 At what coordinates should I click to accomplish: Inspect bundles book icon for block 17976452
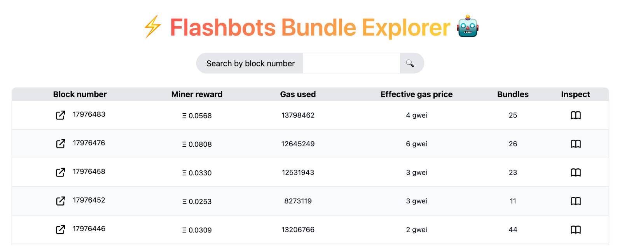(x=576, y=201)
